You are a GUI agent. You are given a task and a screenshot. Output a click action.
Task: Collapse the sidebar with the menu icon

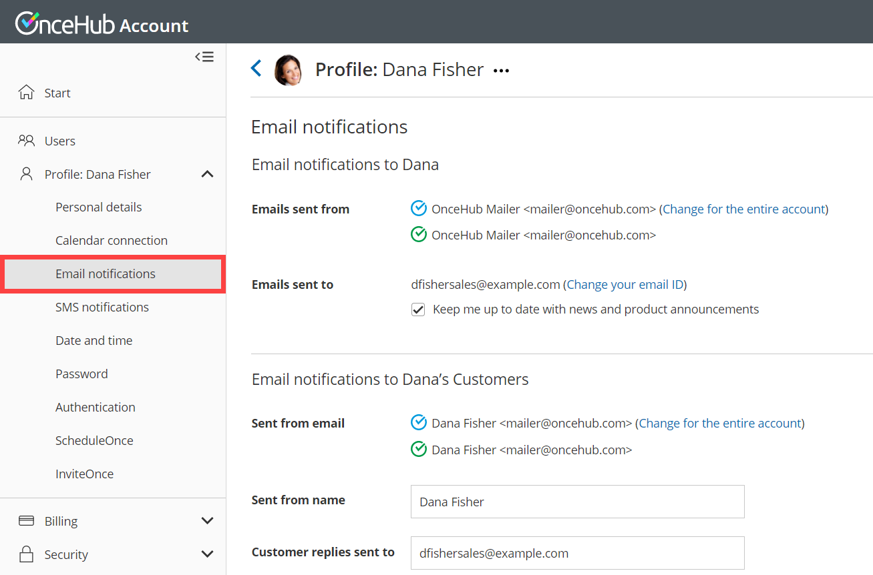[x=204, y=57]
